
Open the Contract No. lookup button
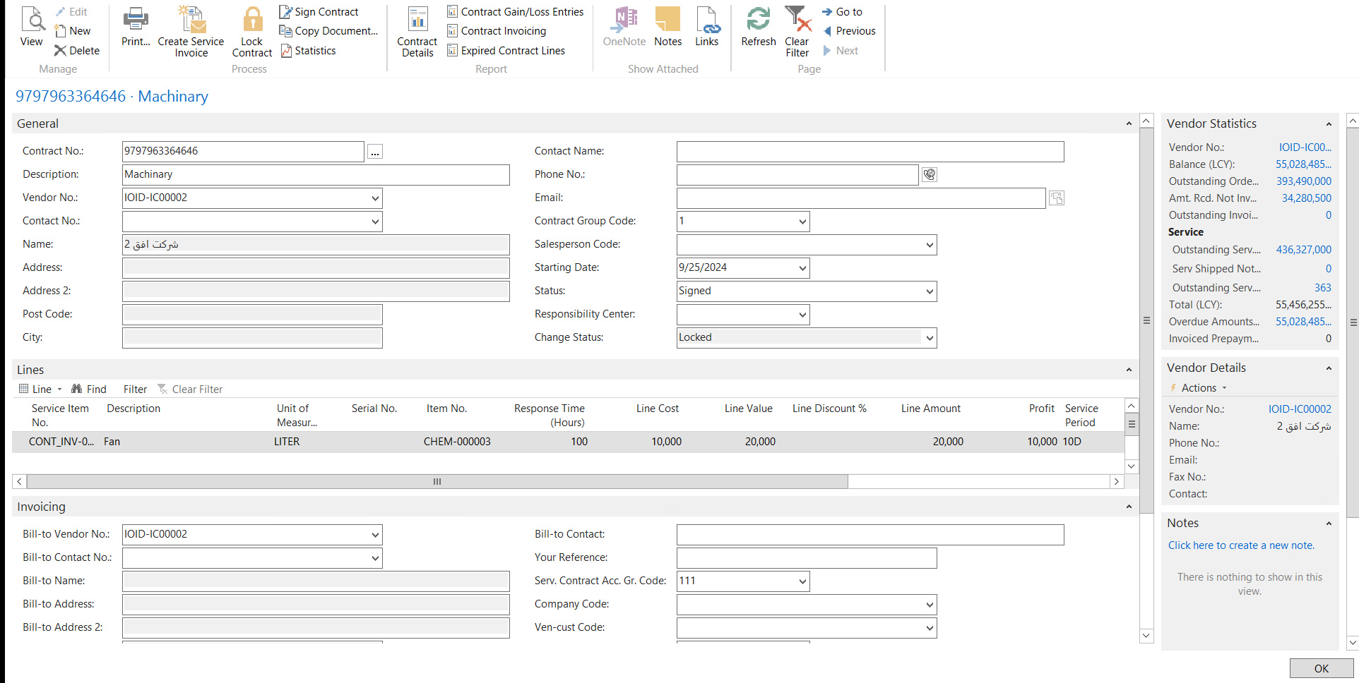[x=375, y=152]
